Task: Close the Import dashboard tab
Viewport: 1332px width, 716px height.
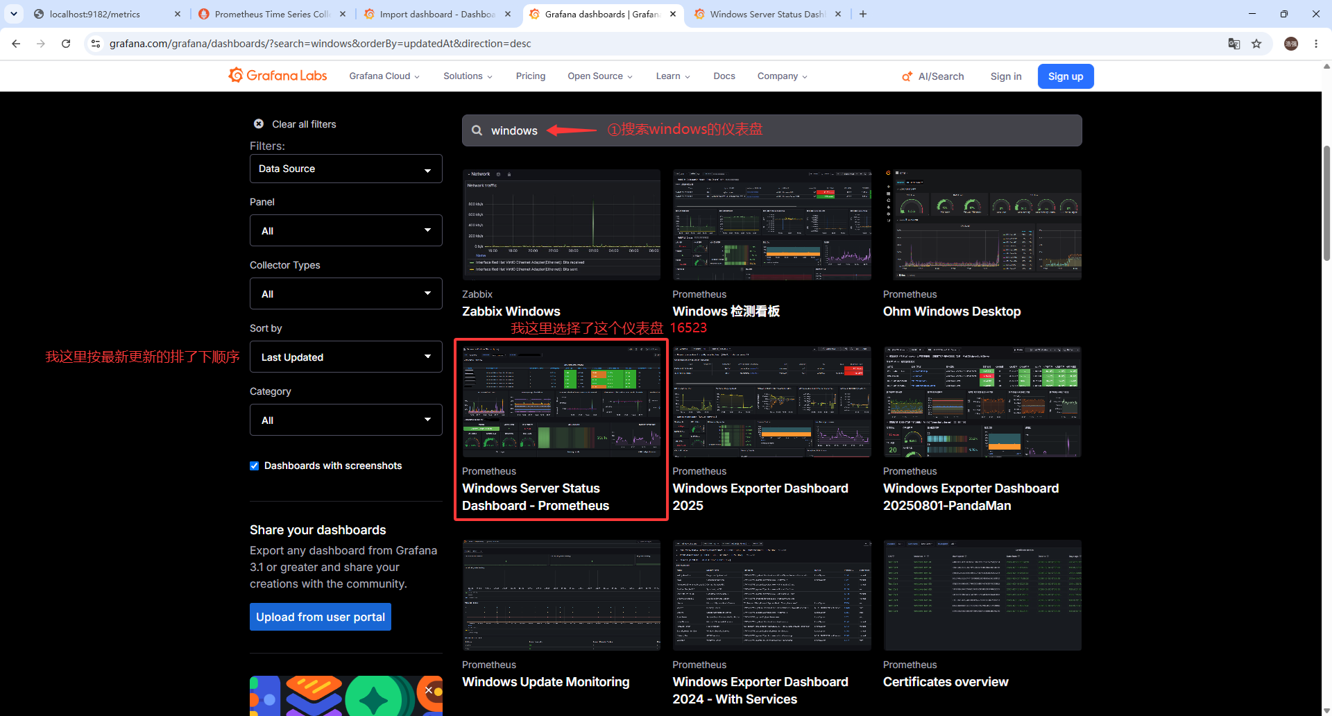Action: (508, 14)
